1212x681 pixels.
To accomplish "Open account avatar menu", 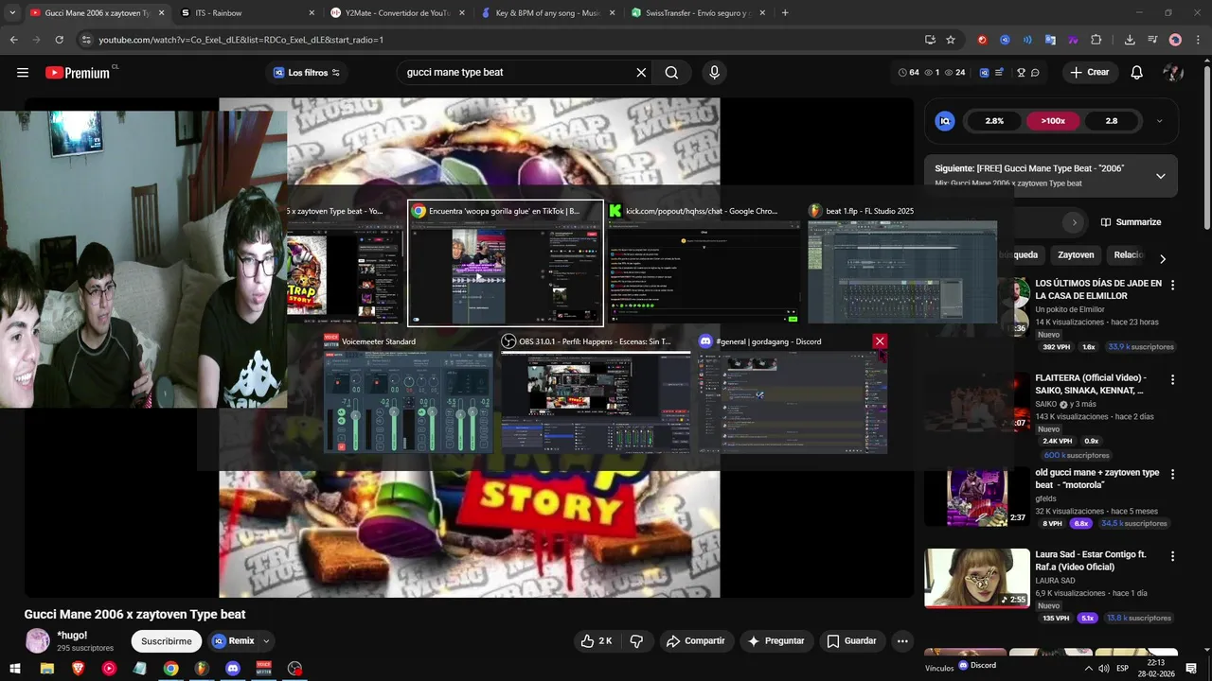I will 1173,72.
